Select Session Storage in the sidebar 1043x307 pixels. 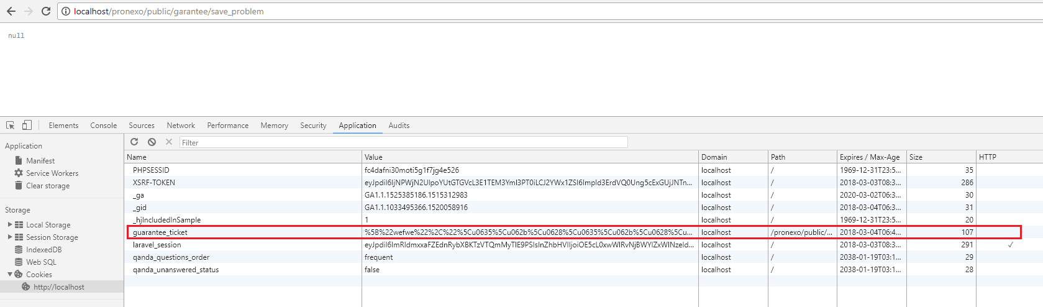click(52, 237)
